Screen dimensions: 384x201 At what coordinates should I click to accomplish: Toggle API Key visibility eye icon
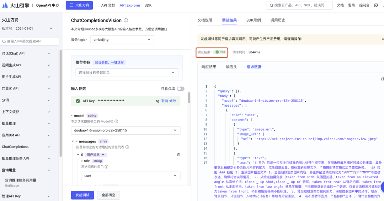pos(157,101)
